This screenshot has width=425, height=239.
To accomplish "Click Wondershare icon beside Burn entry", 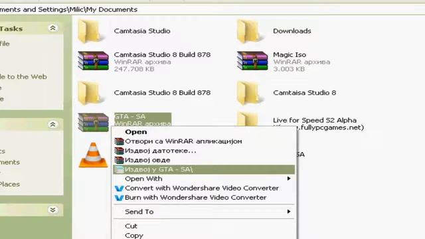I will [x=119, y=198].
